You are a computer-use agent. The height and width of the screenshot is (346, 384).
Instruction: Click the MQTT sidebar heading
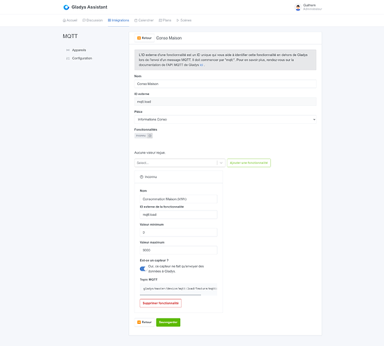[70, 36]
